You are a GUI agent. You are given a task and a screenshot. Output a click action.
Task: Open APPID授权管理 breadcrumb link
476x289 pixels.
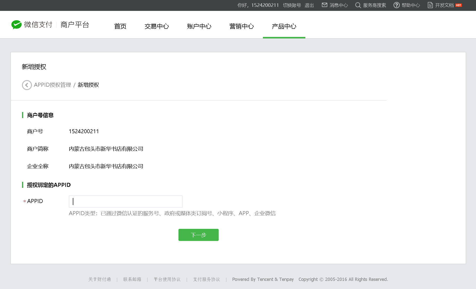click(53, 85)
